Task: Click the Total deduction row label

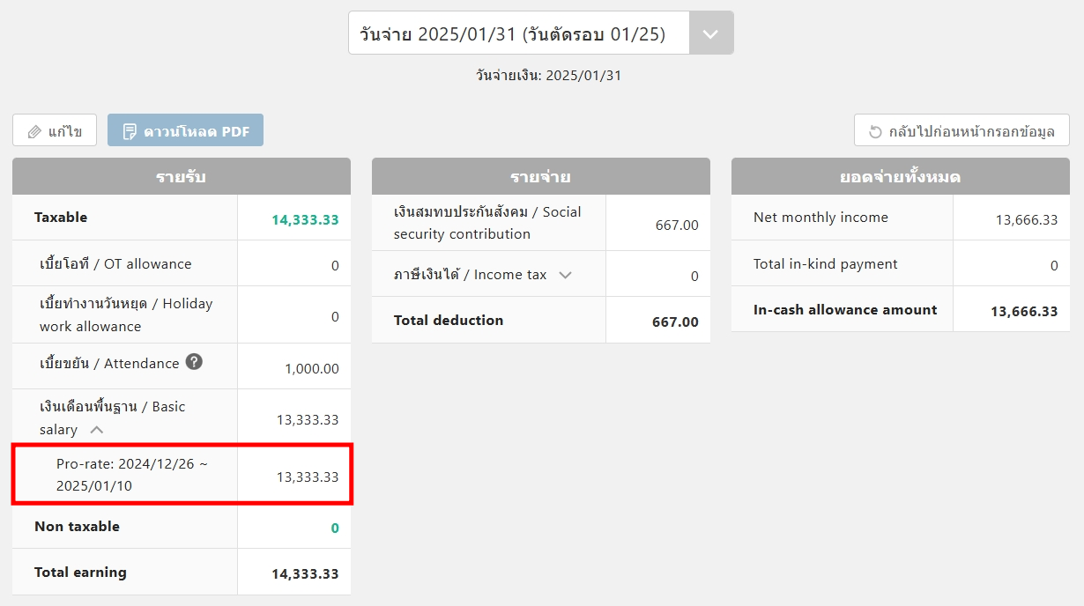Action: [449, 321]
